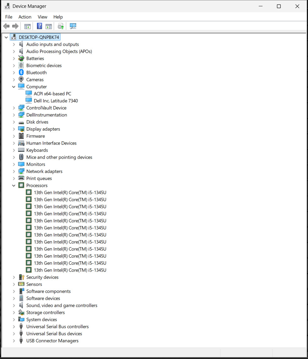Screen dimensions: 308x359
Task: Select the Batteries category icon
Action: [x=21, y=58]
